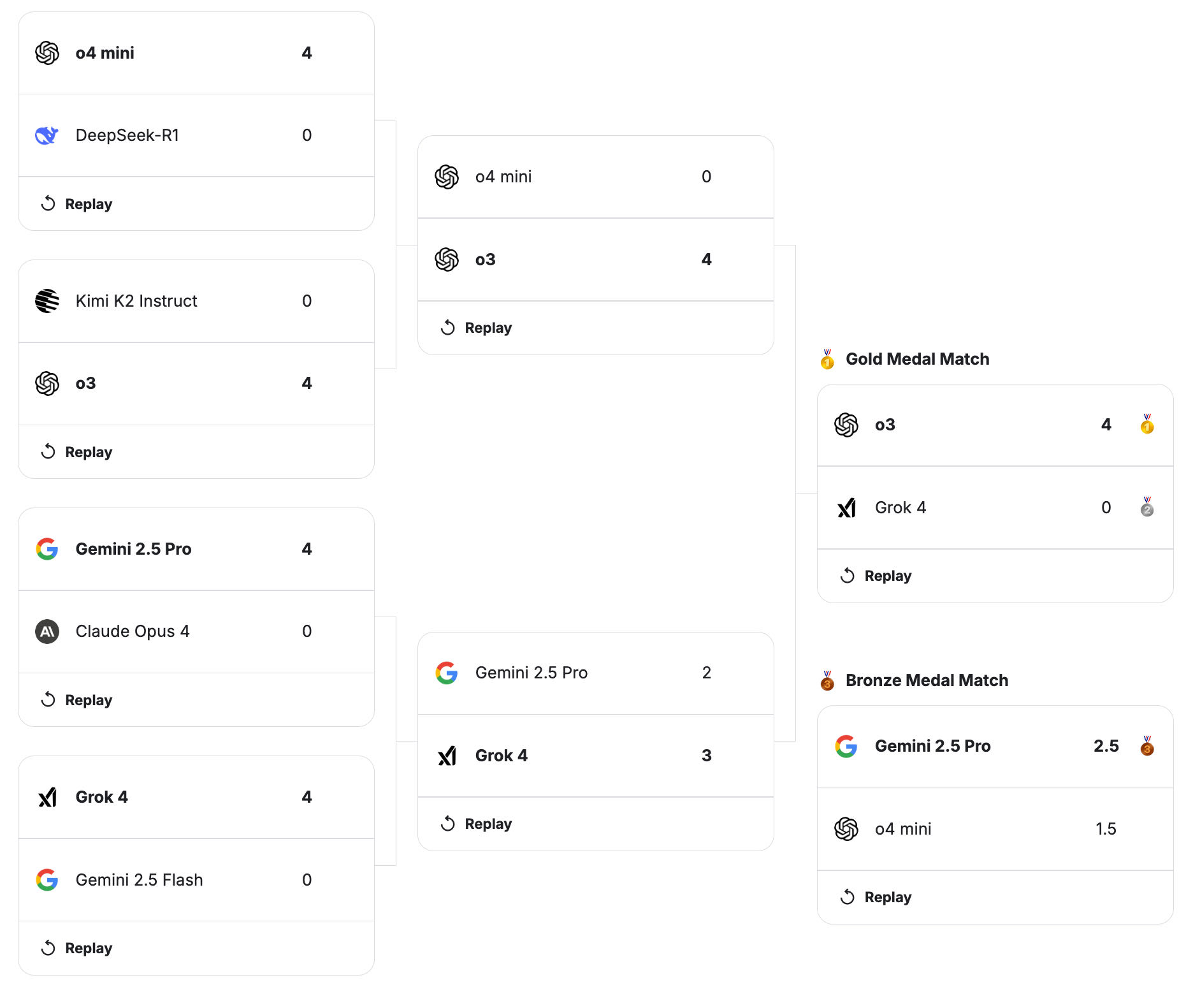Click the silver medal icon beside Grok 4
The width and height of the screenshot is (1193, 987).
(x=1146, y=508)
